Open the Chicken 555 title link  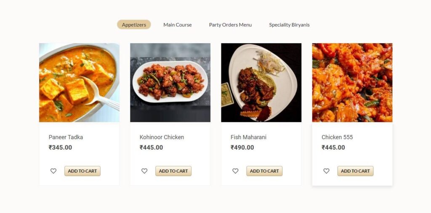pyautogui.click(x=337, y=137)
